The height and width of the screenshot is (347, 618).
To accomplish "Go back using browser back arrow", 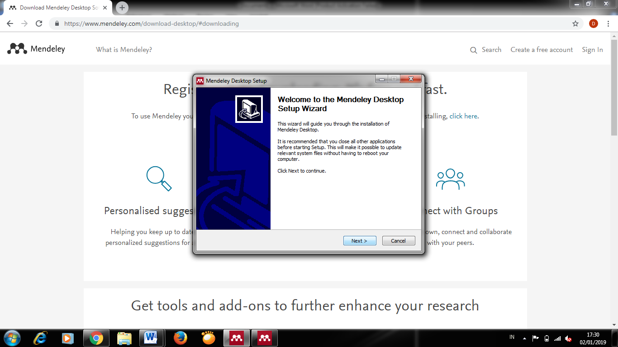I will pos(10,23).
